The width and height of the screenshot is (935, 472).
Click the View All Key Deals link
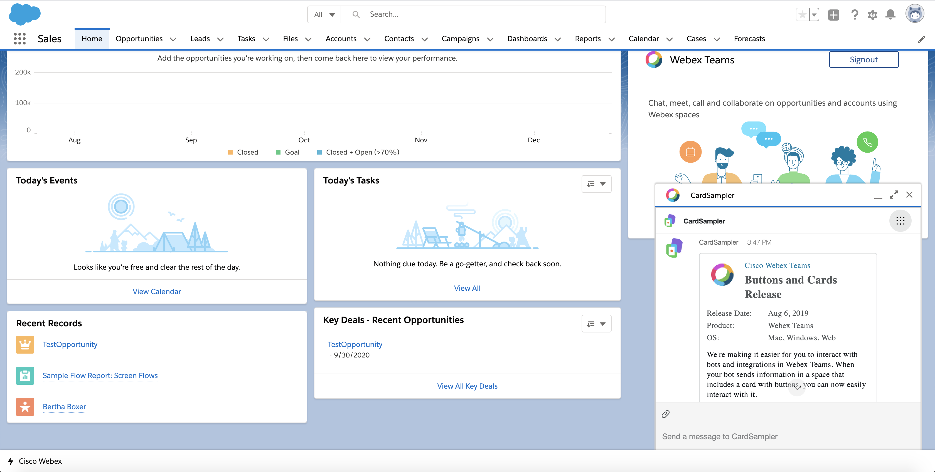tap(467, 386)
